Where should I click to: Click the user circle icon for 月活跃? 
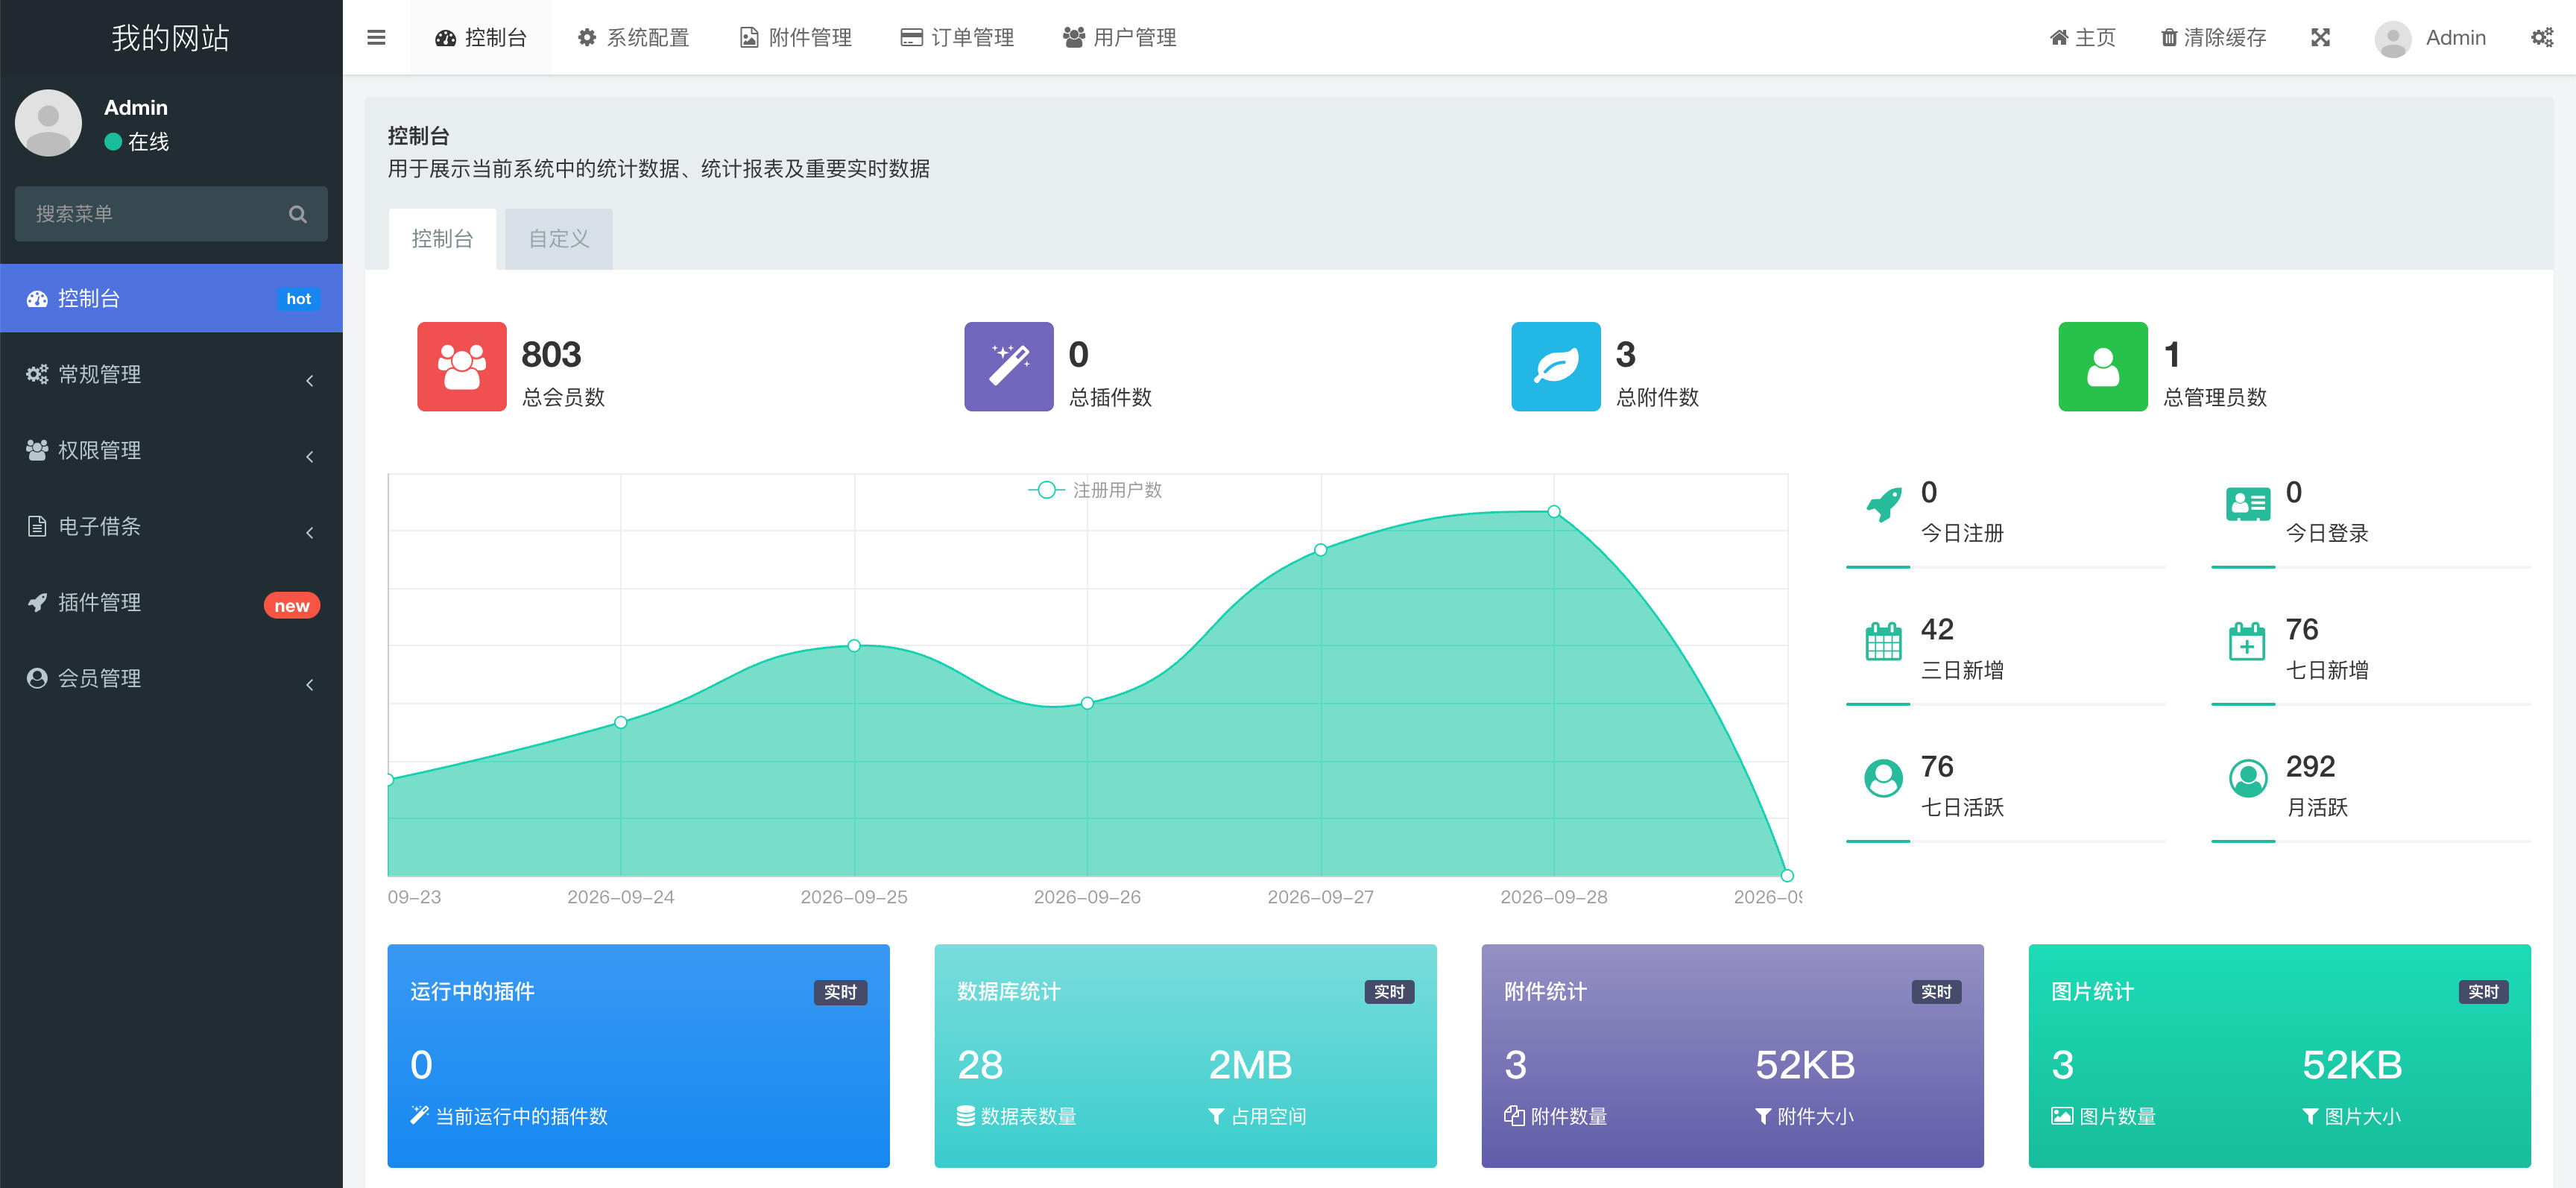pos(2248,778)
